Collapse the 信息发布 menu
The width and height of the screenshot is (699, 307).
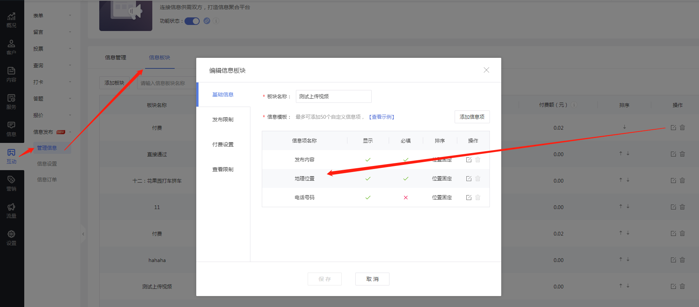[x=52, y=132]
